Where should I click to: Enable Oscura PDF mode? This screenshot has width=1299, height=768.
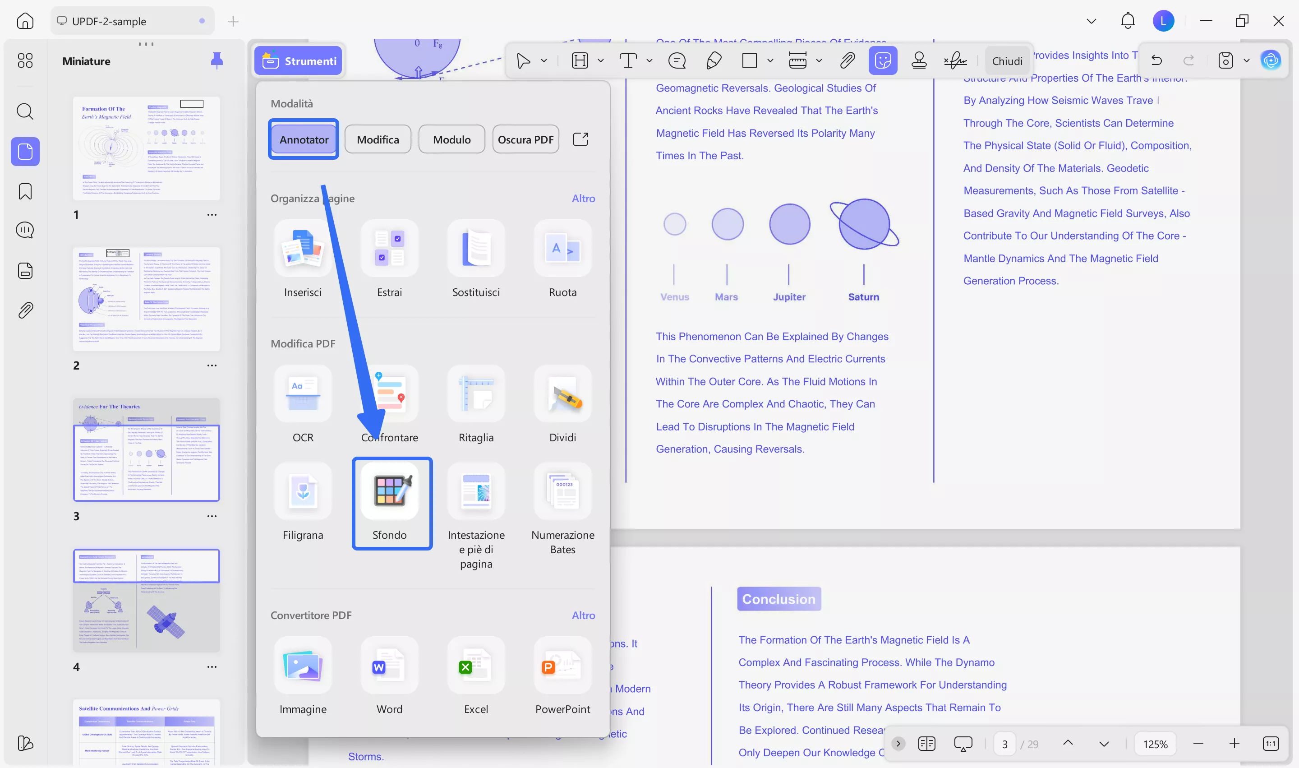click(x=525, y=139)
